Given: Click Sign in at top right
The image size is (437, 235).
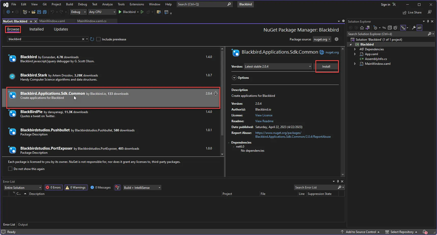Looking at the screenshot, I should click(385, 4).
